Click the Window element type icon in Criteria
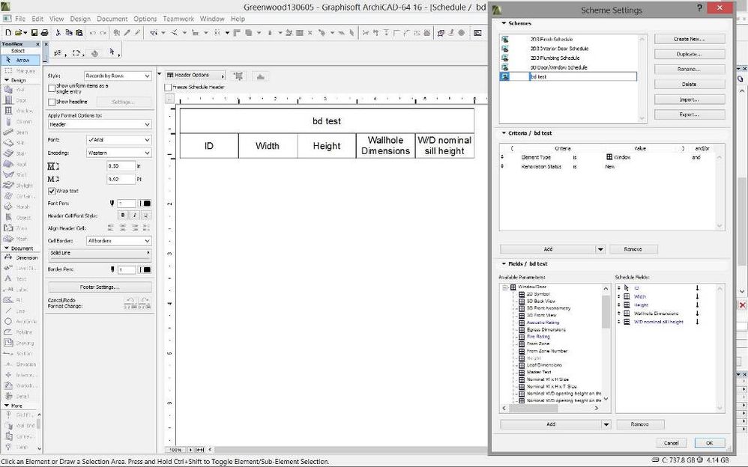748x467 pixels. click(609, 157)
